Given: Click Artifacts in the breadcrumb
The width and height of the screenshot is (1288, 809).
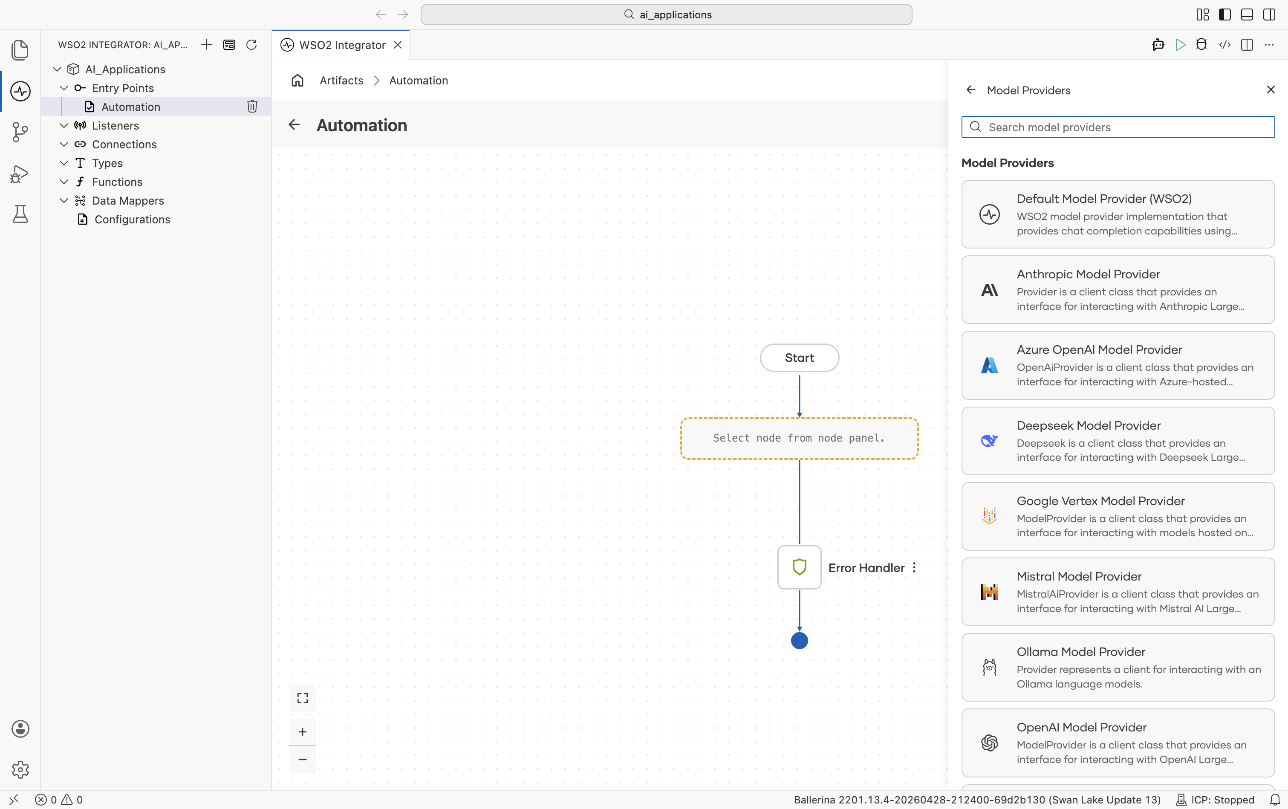Looking at the screenshot, I should (x=341, y=81).
